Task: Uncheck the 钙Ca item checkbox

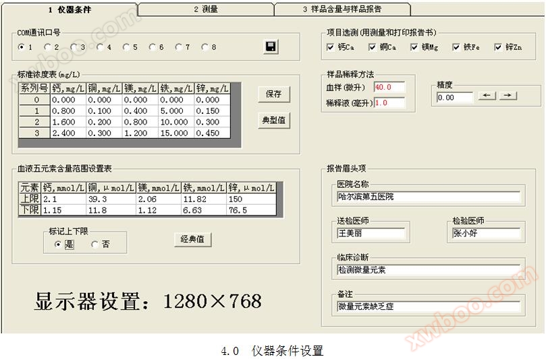Action: 330,47
